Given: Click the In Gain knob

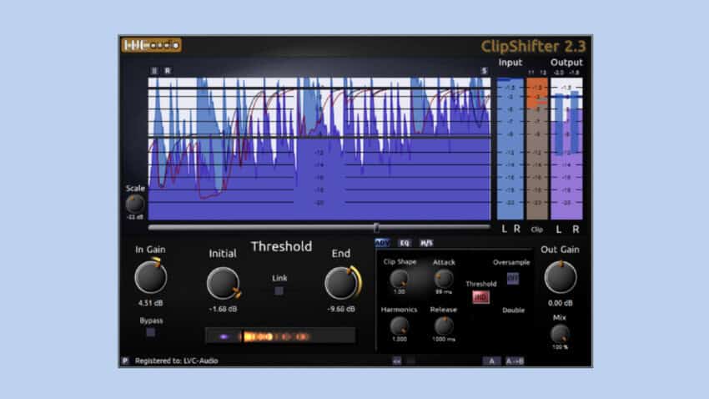Looking at the screenshot, I should coord(151,276).
